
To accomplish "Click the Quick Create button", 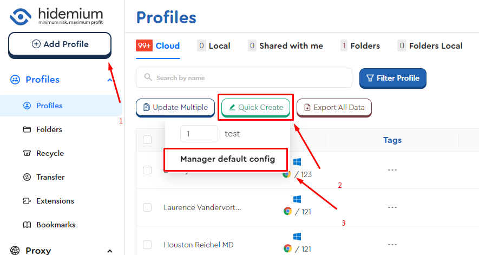I will [255, 108].
